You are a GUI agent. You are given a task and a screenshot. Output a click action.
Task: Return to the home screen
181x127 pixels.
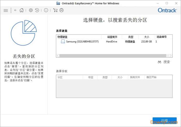(x=22, y=10)
